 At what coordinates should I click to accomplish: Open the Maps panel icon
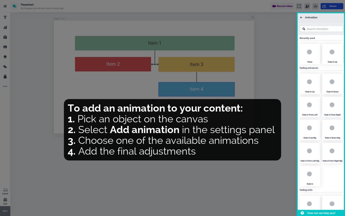5,37
